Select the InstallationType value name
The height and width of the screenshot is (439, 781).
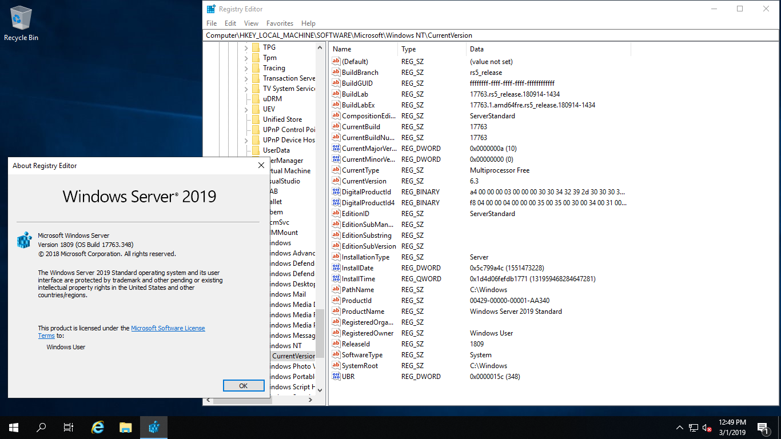pos(366,257)
